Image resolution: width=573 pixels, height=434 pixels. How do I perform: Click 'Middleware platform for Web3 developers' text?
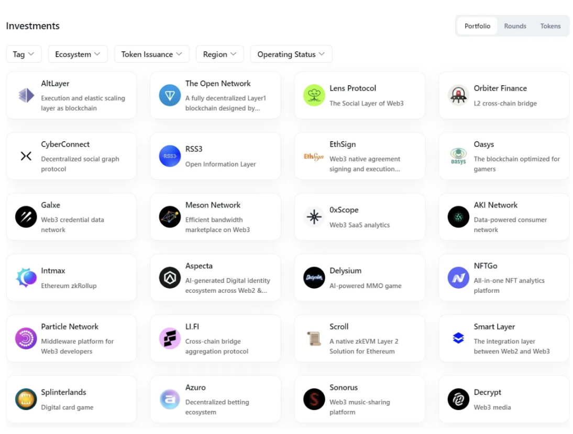[77, 346]
